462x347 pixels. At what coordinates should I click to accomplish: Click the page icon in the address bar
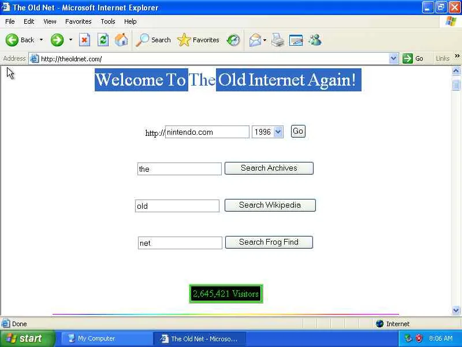click(35, 59)
